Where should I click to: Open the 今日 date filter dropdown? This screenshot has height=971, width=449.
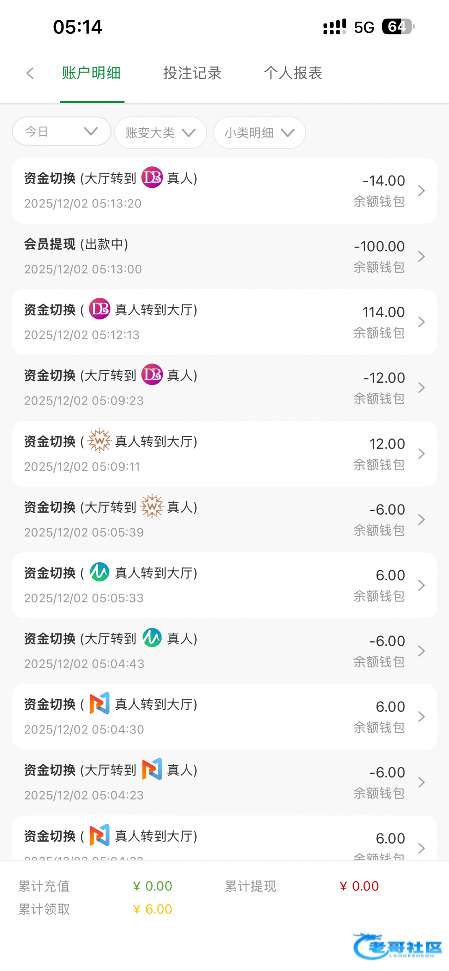[61, 131]
